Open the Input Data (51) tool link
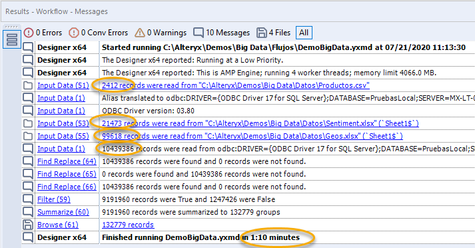 click(x=63, y=85)
